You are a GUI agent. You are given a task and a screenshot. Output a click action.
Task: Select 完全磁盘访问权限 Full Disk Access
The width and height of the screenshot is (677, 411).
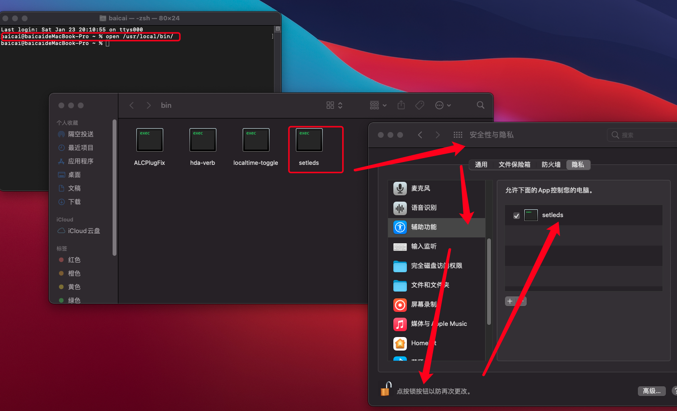pos(436,266)
